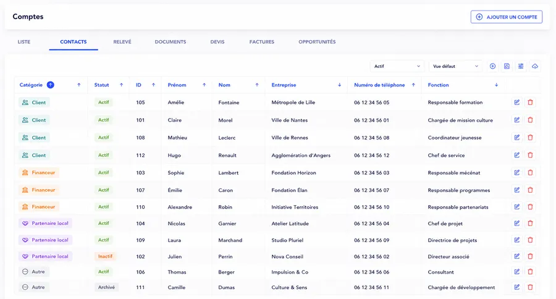Edit the Claire Morel row
The width and height of the screenshot is (556, 299).
[x=517, y=120]
